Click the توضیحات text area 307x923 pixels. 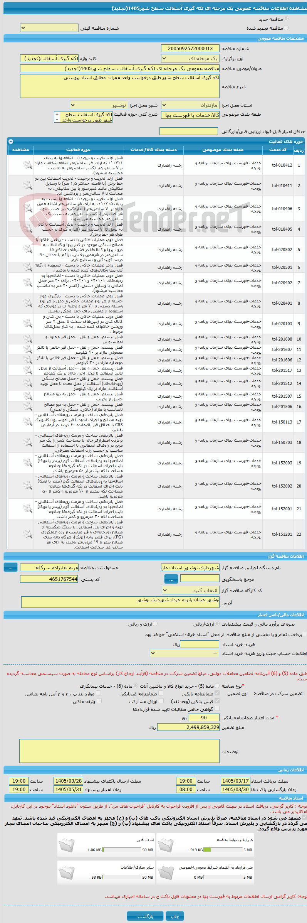[119, 751]
